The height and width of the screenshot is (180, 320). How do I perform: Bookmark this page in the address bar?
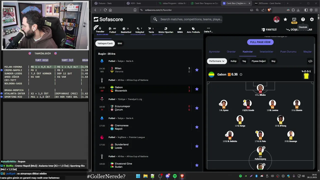click(x=135, y=10)
